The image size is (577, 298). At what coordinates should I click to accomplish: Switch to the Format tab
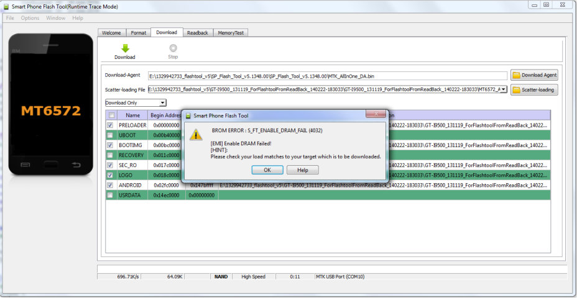pos(139,33)
